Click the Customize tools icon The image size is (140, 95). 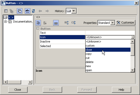[x=118, y=23]
